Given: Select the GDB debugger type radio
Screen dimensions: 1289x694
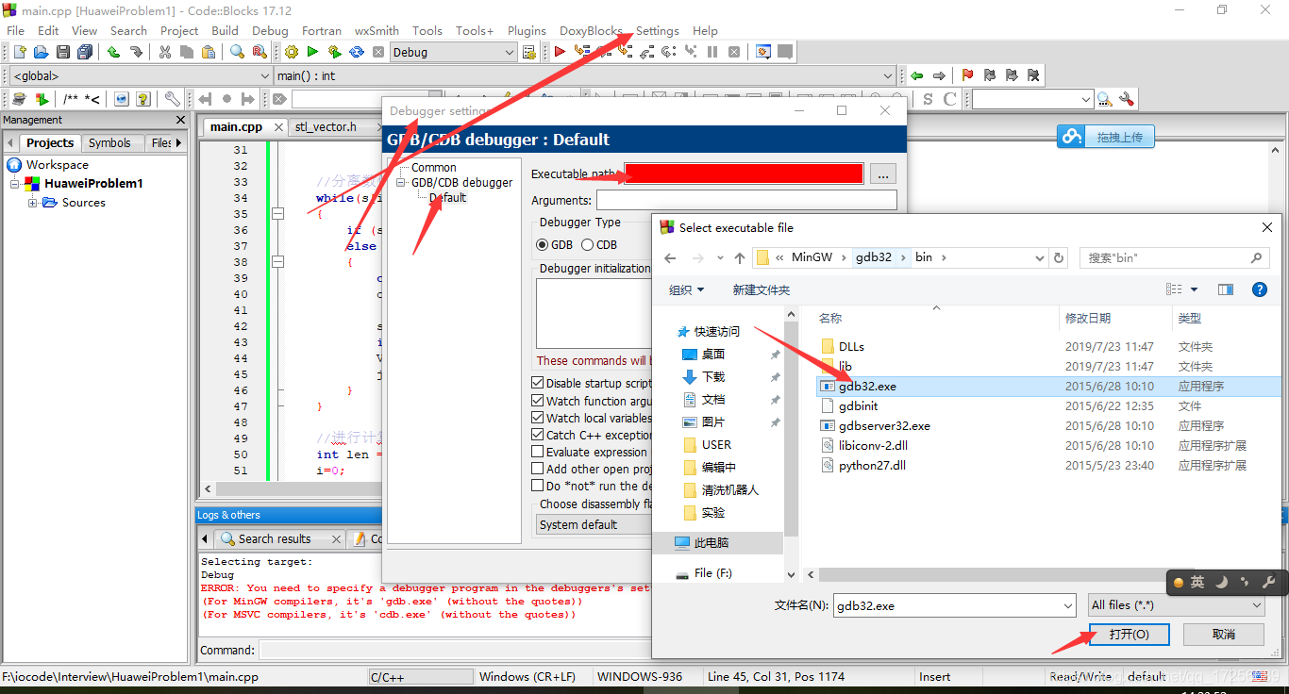Looking at the screenshot, I should point(542,244).
